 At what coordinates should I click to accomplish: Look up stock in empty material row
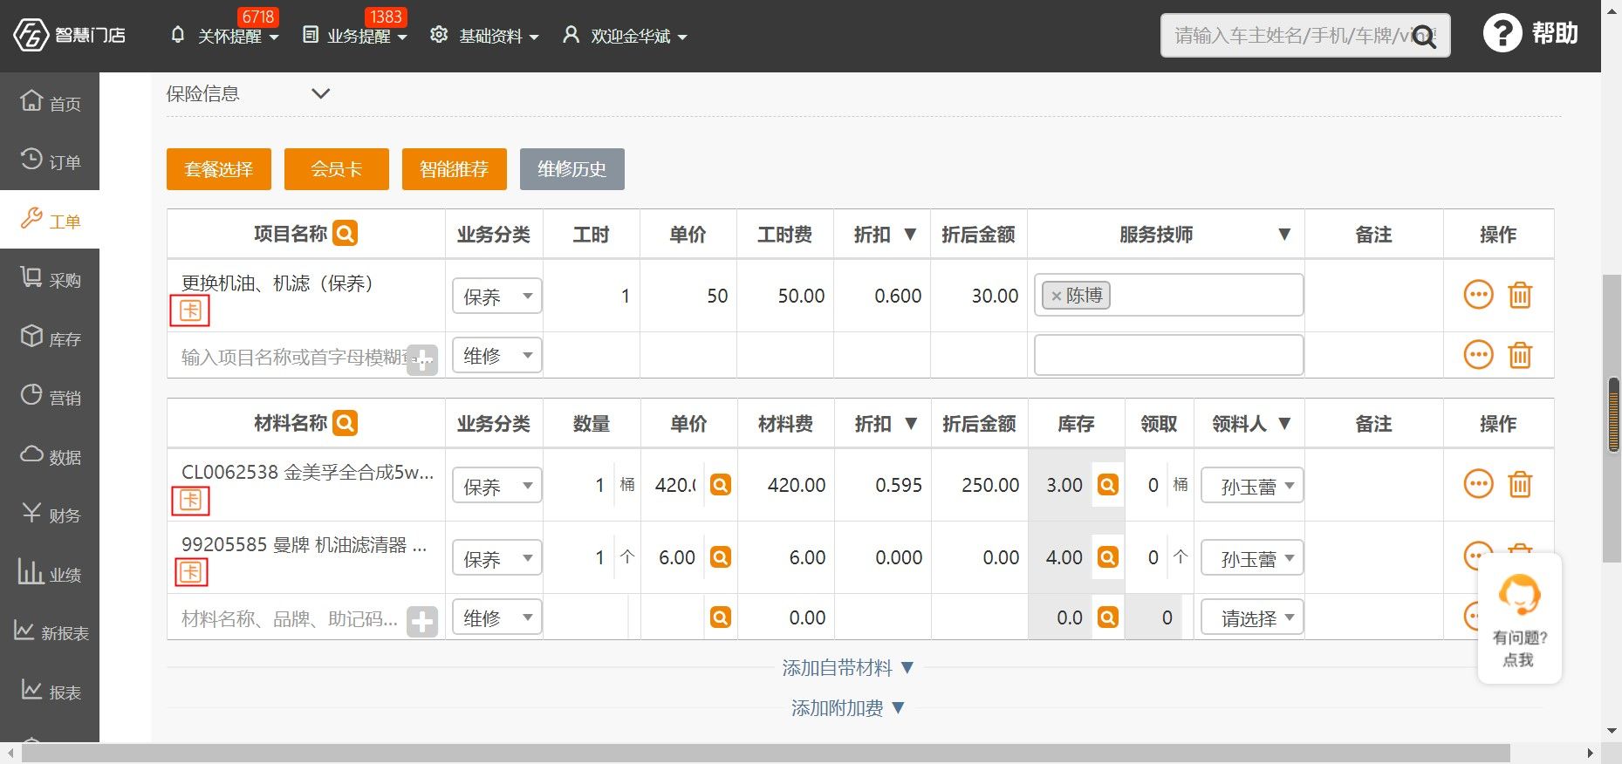1108,617
